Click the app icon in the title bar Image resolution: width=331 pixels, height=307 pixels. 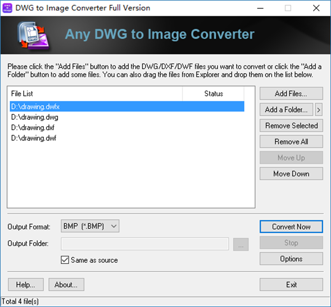coord(7,8)
